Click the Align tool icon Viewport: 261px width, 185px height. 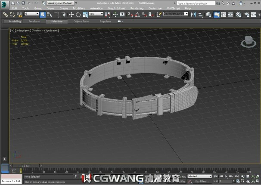tap(200, 15)
